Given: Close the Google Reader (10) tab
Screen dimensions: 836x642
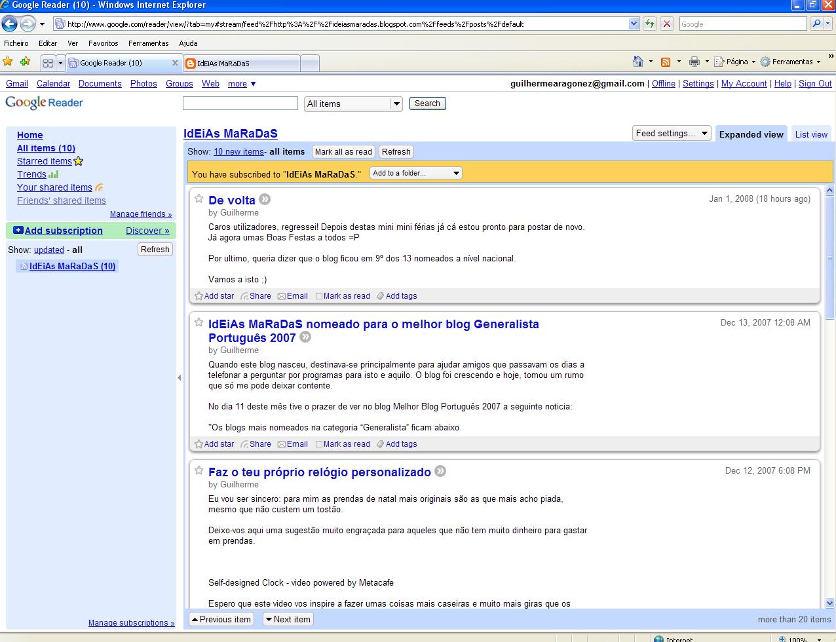Looking at the screenshot, I should 175,63.
